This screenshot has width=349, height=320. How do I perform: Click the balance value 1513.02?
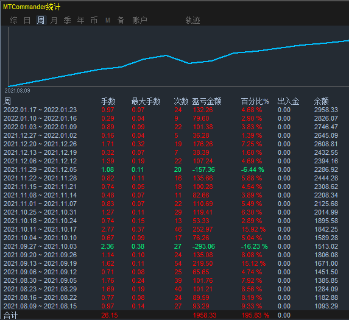click(x=326, y=246)
